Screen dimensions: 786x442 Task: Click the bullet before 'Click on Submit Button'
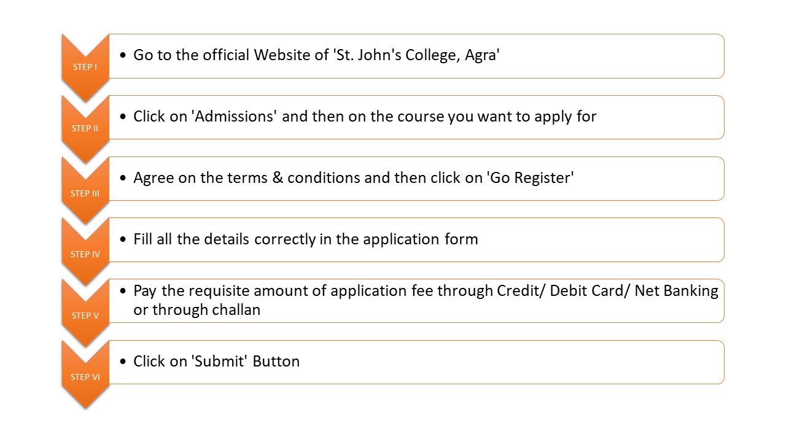123,362
